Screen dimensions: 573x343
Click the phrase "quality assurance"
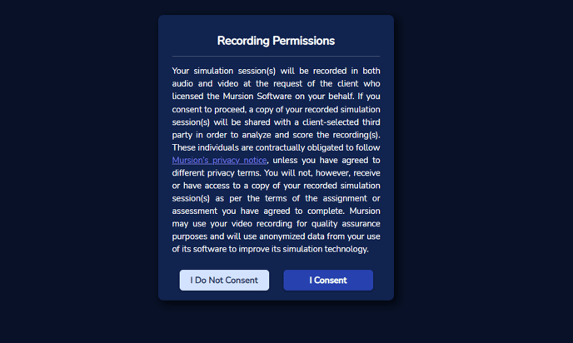346,224
